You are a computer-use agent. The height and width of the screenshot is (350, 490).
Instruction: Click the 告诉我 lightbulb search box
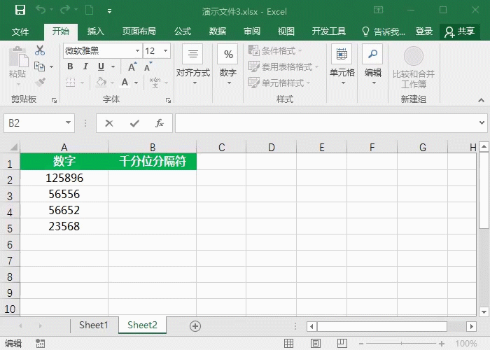384,31
